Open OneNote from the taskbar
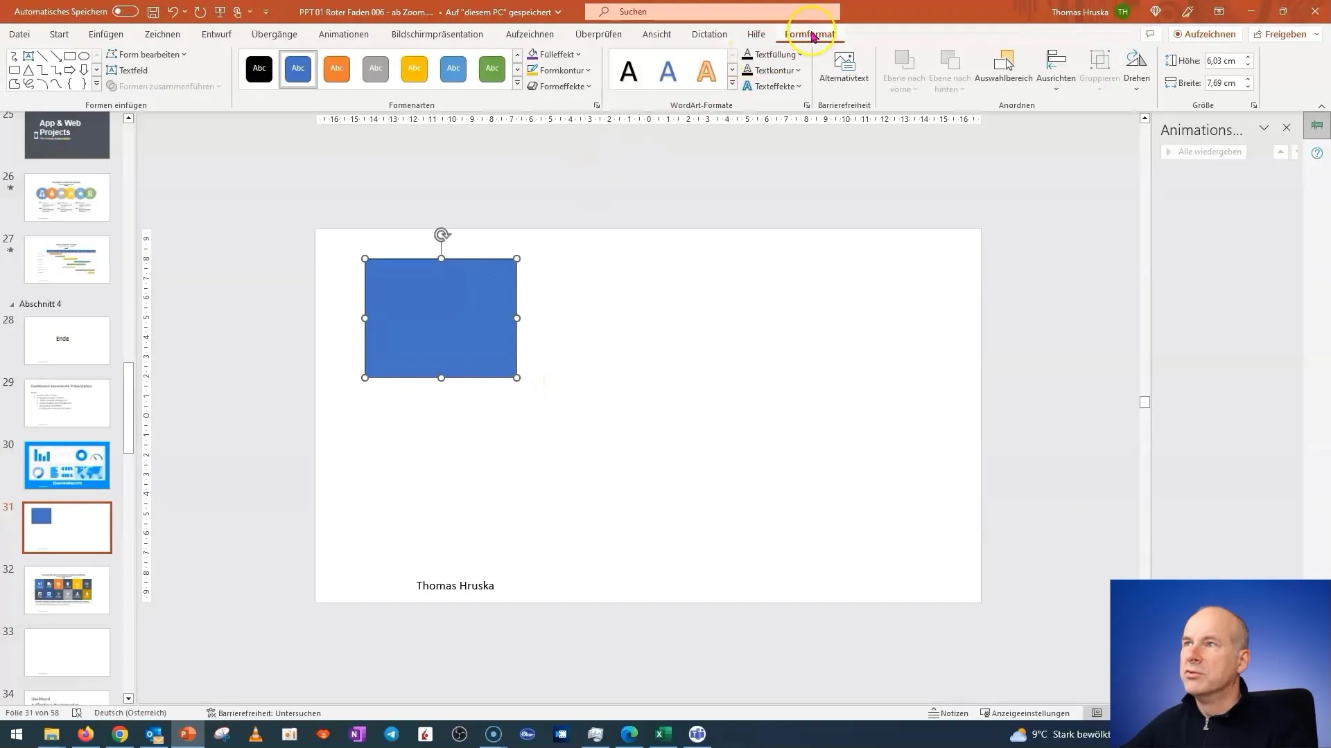The image size is (1331, 748). tap(358, 734)
